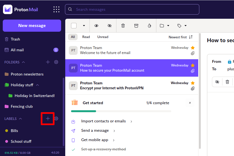Toggle sort order arrows icon
Screen dimensions: 234x156
tap(191, 37)
